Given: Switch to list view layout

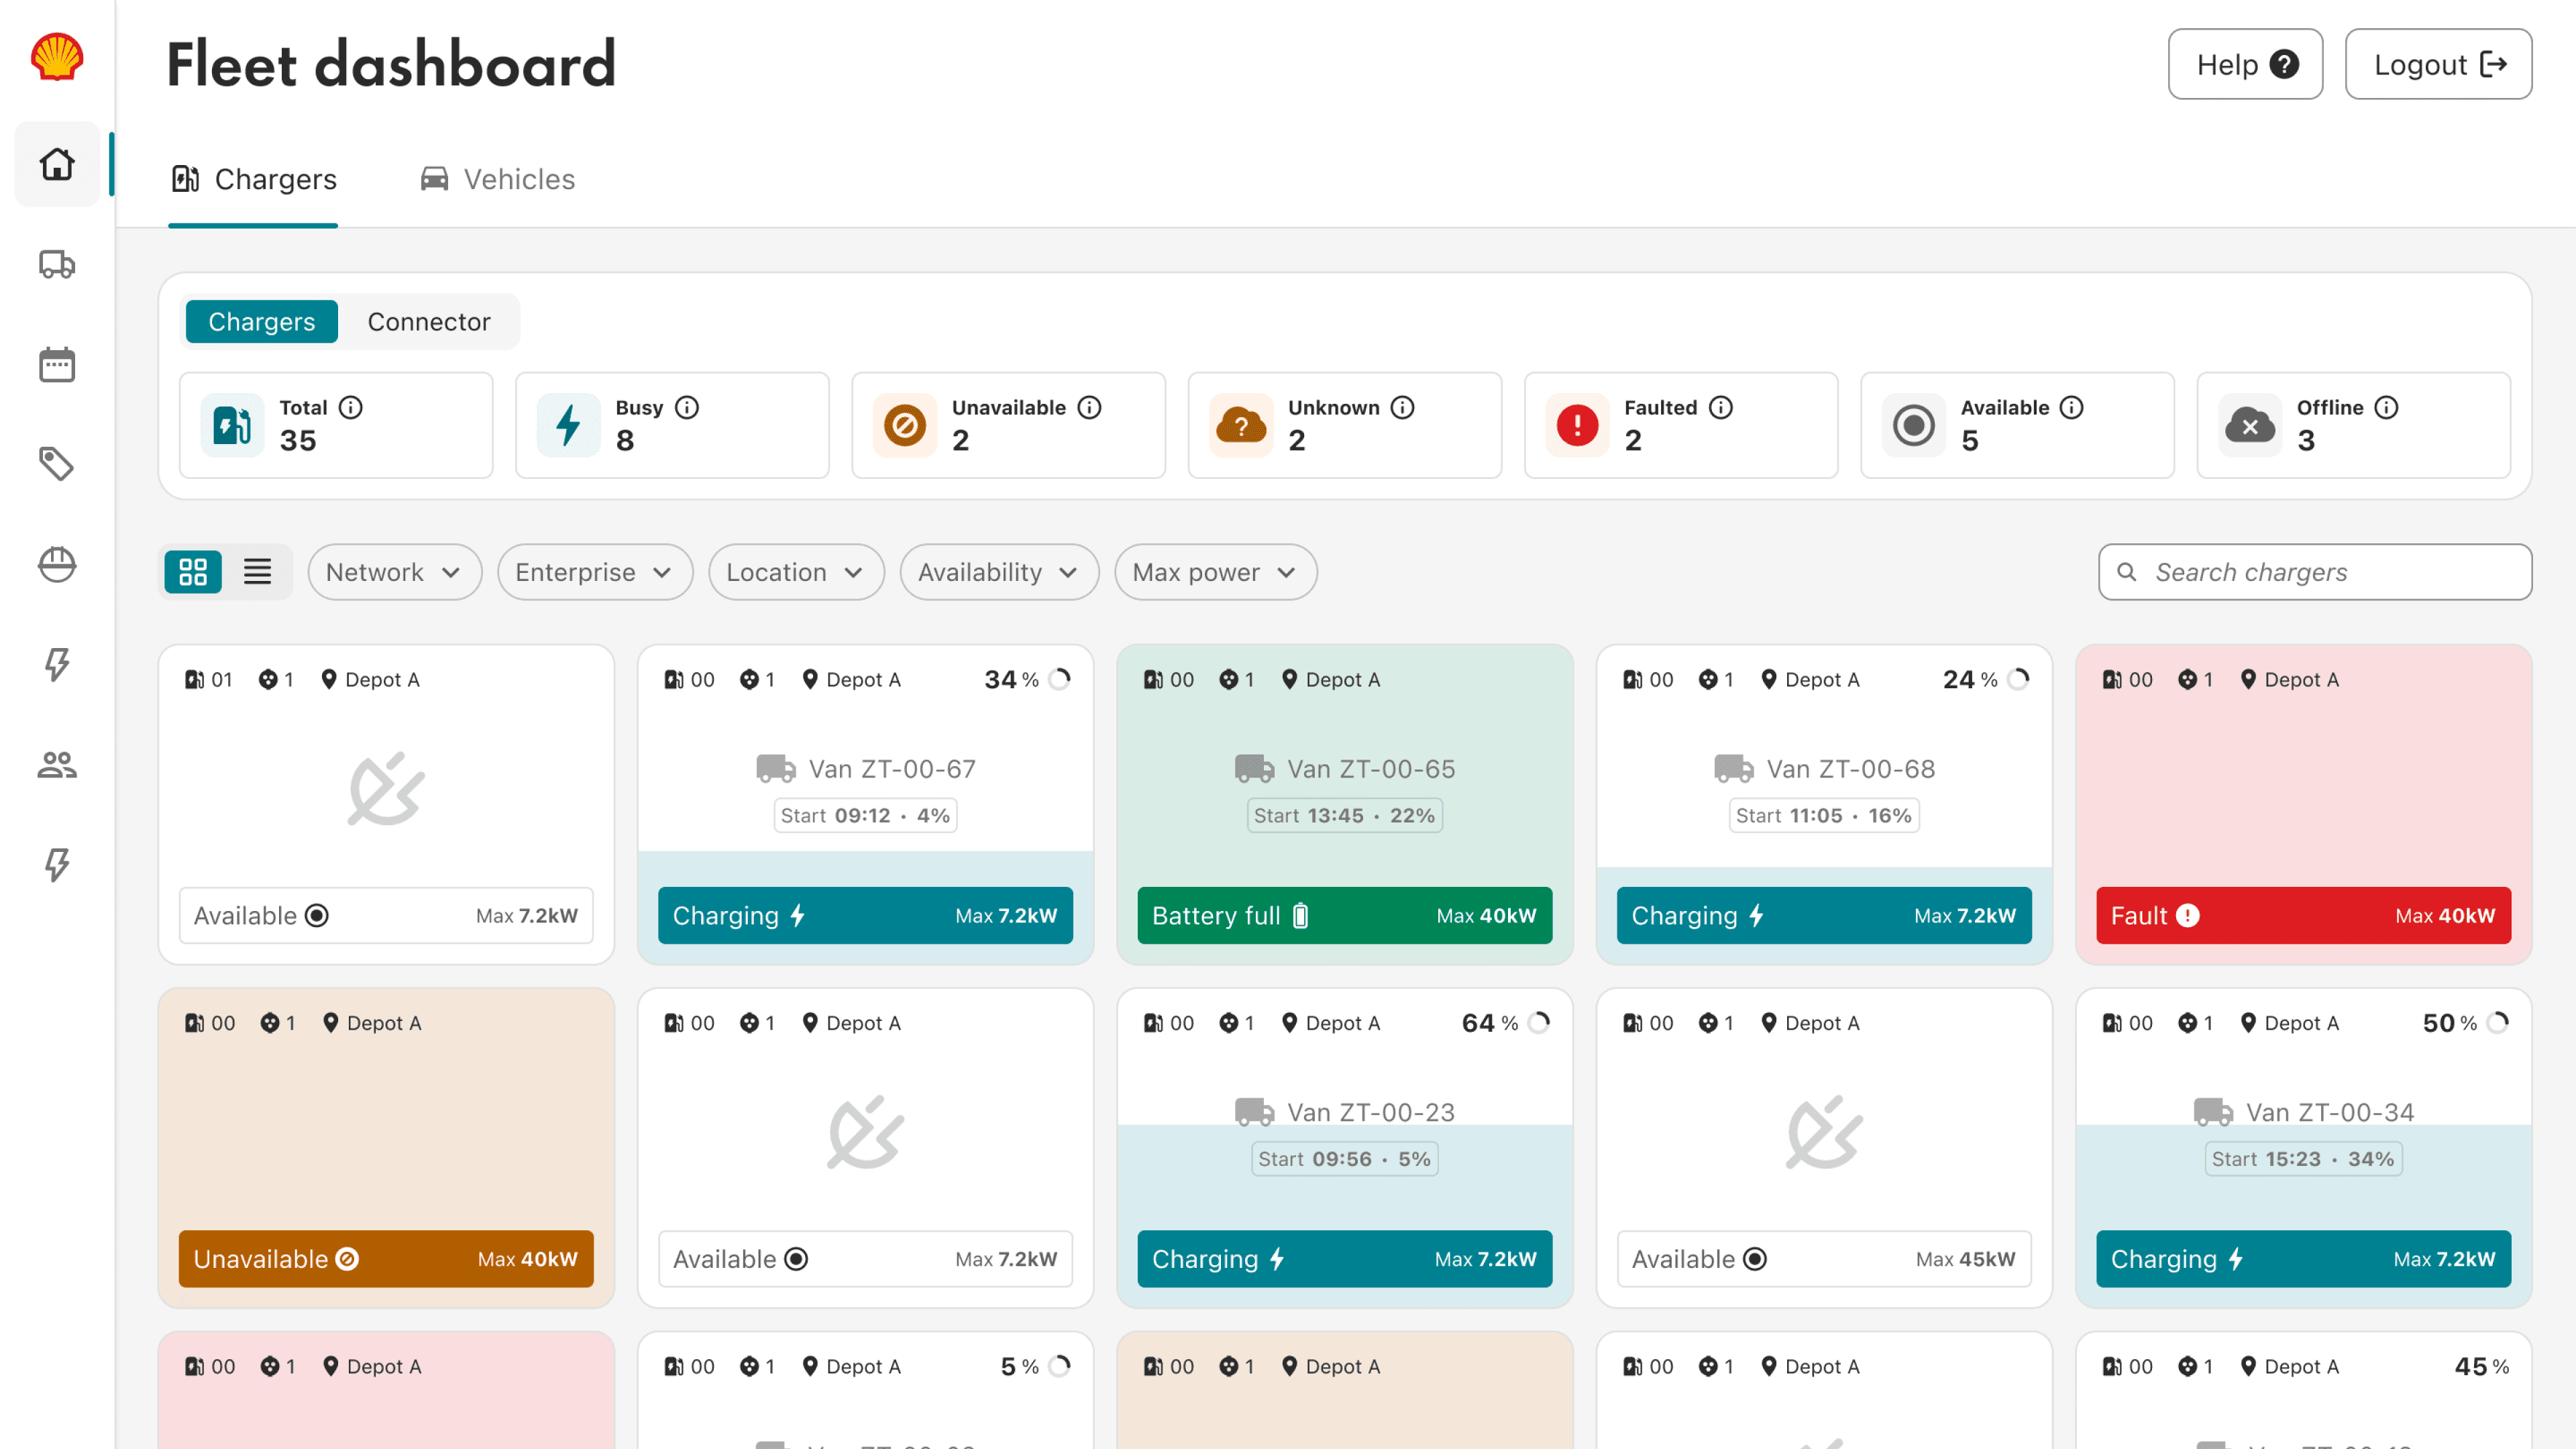Looking at the screenshot, I should point(257,572).
